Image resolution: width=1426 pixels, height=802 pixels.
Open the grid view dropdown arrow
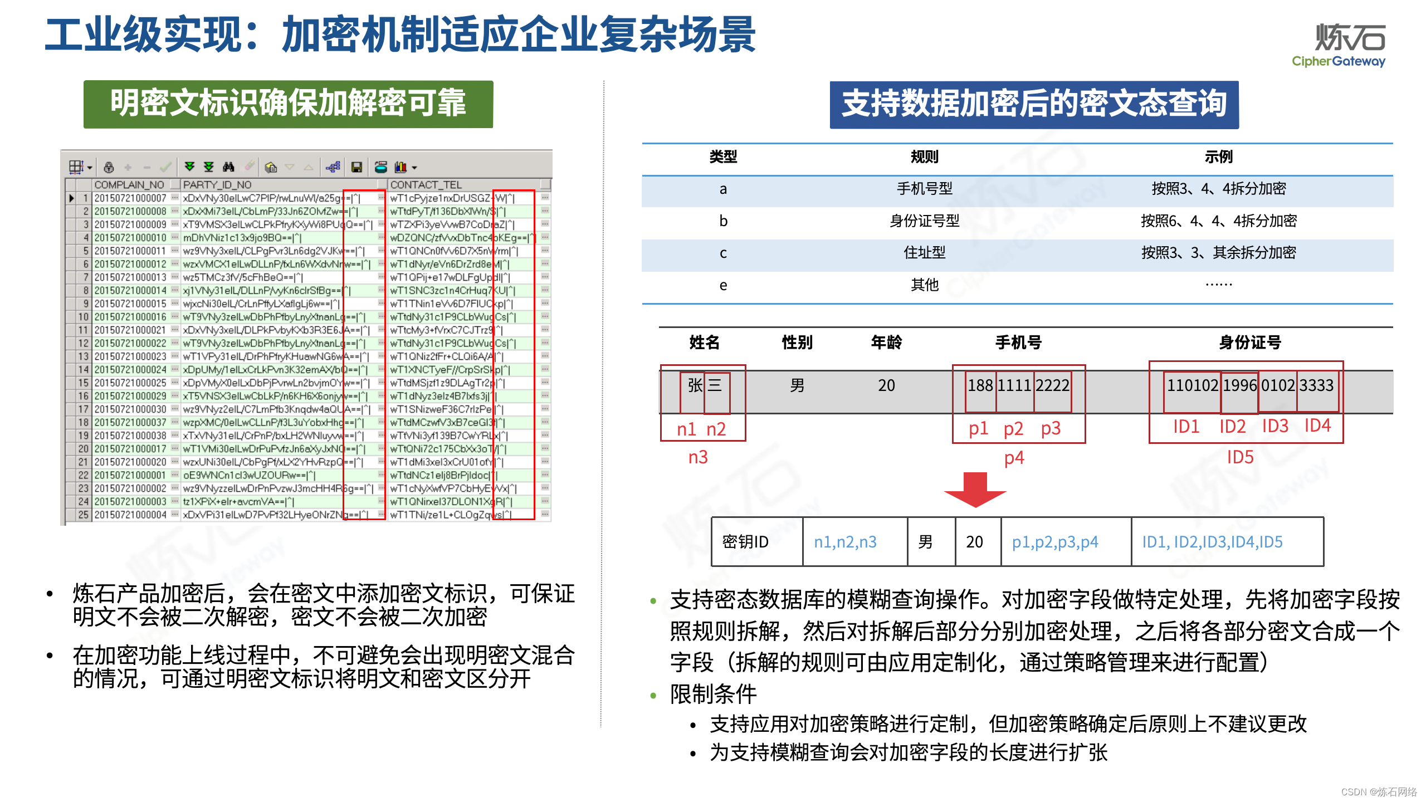[x=90, y=168]
